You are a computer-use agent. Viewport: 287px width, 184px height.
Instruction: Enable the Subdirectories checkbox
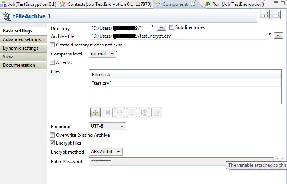(x=171, y=27)
